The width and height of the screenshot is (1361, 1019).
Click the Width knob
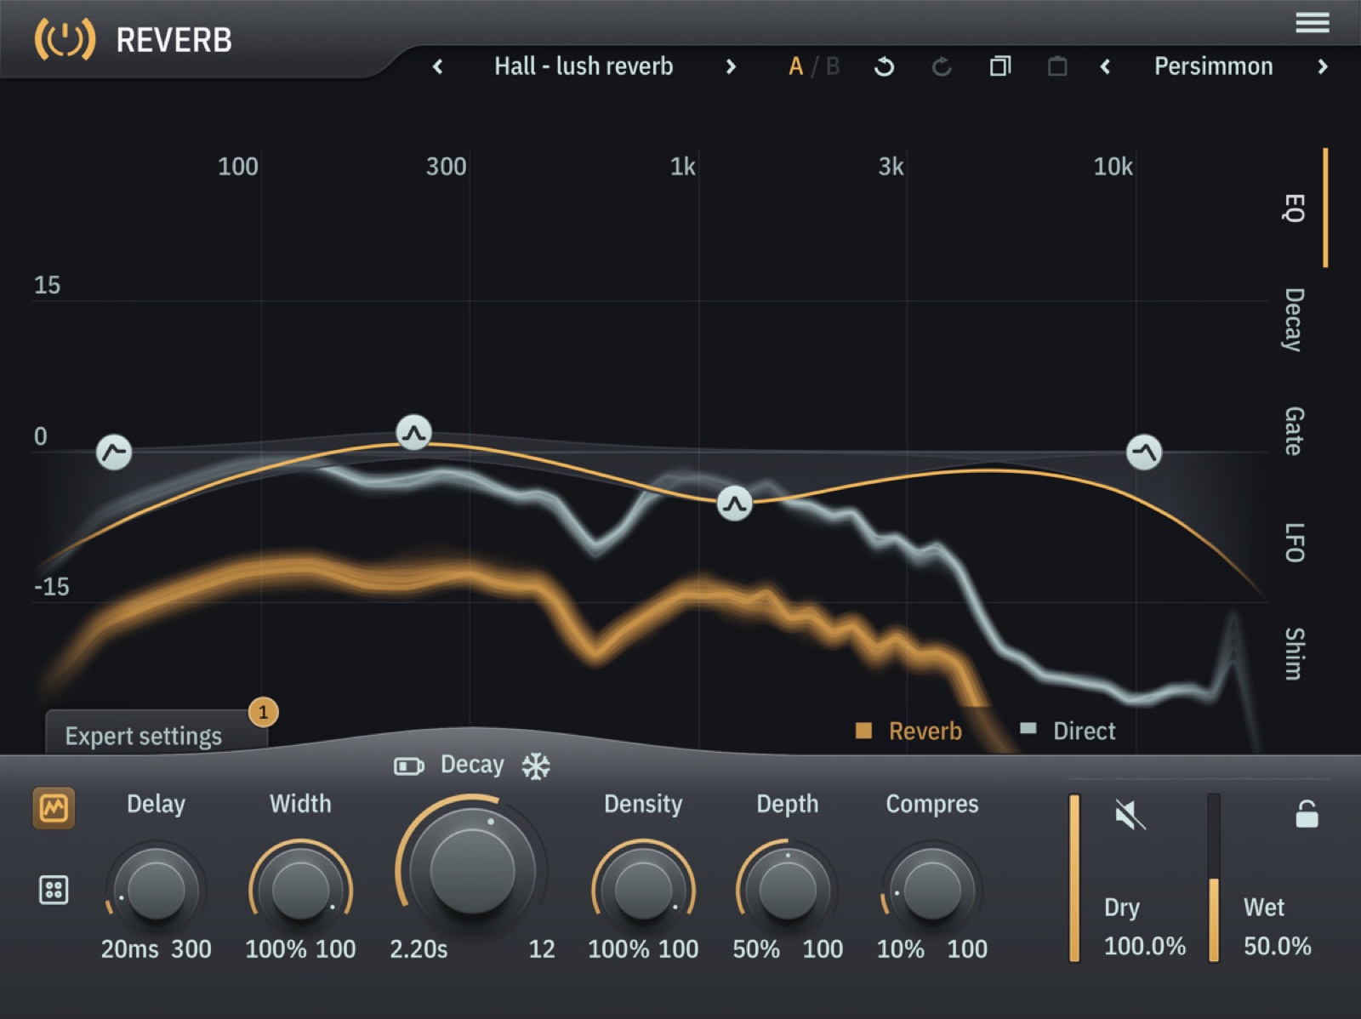click(300, 890)
